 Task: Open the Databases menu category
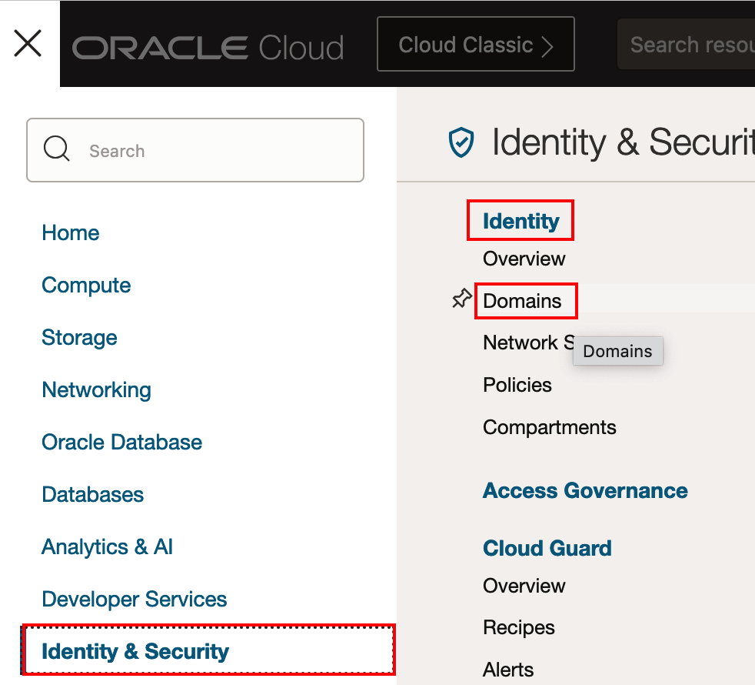pos(92,495)
